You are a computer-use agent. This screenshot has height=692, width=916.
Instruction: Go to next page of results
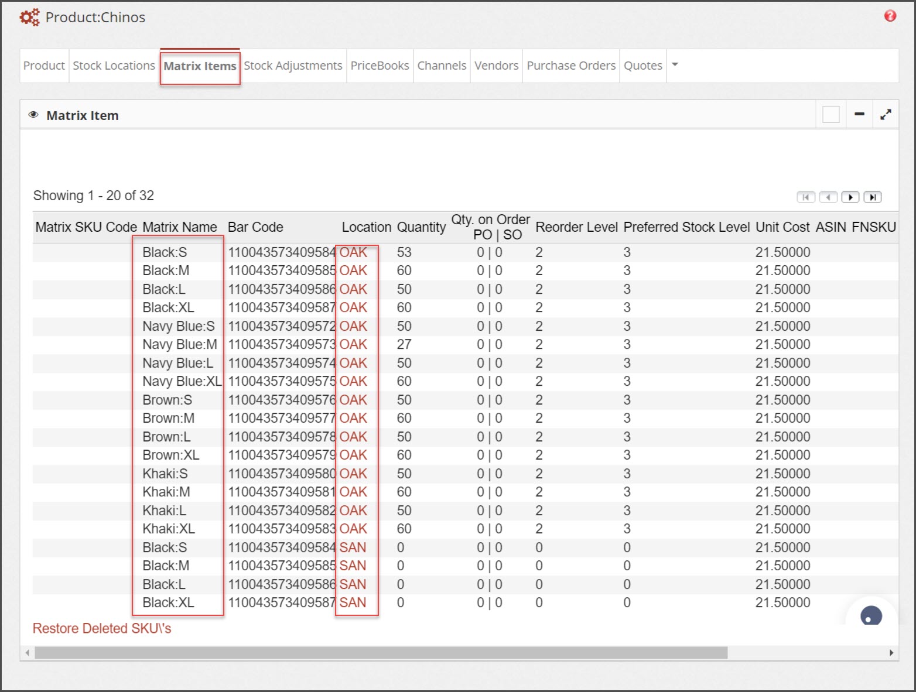click(x=850, y=197)
